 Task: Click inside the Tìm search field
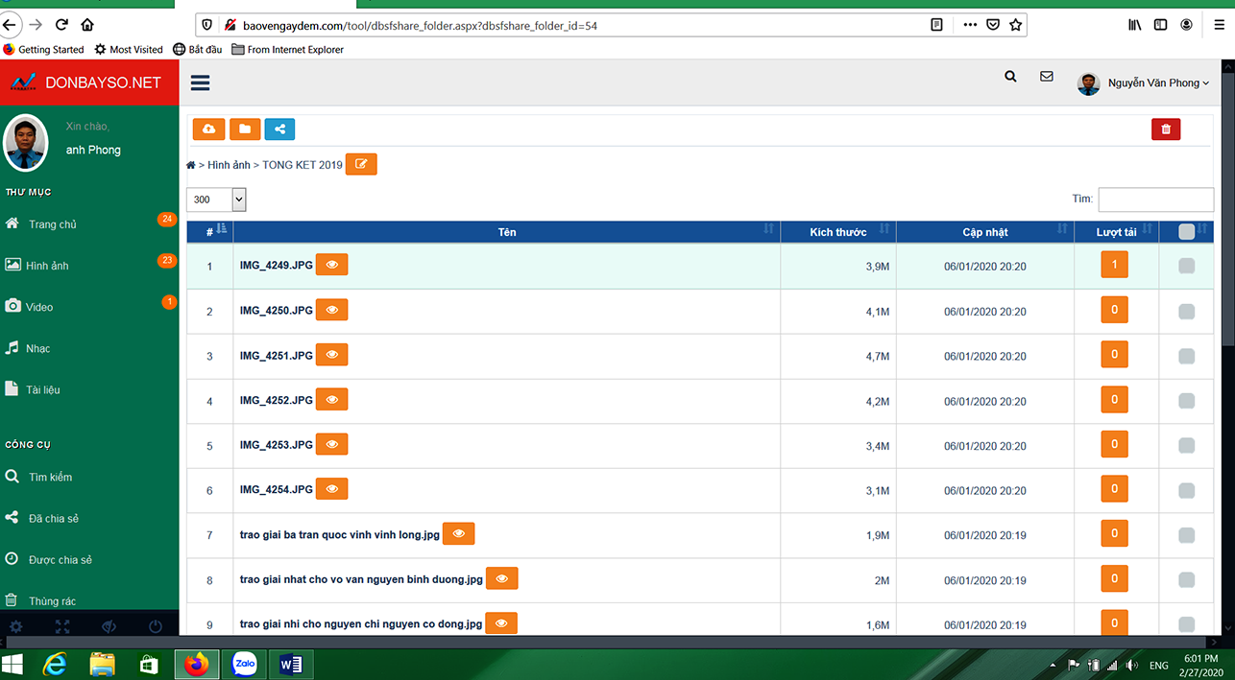click(x=1155, y=199)
